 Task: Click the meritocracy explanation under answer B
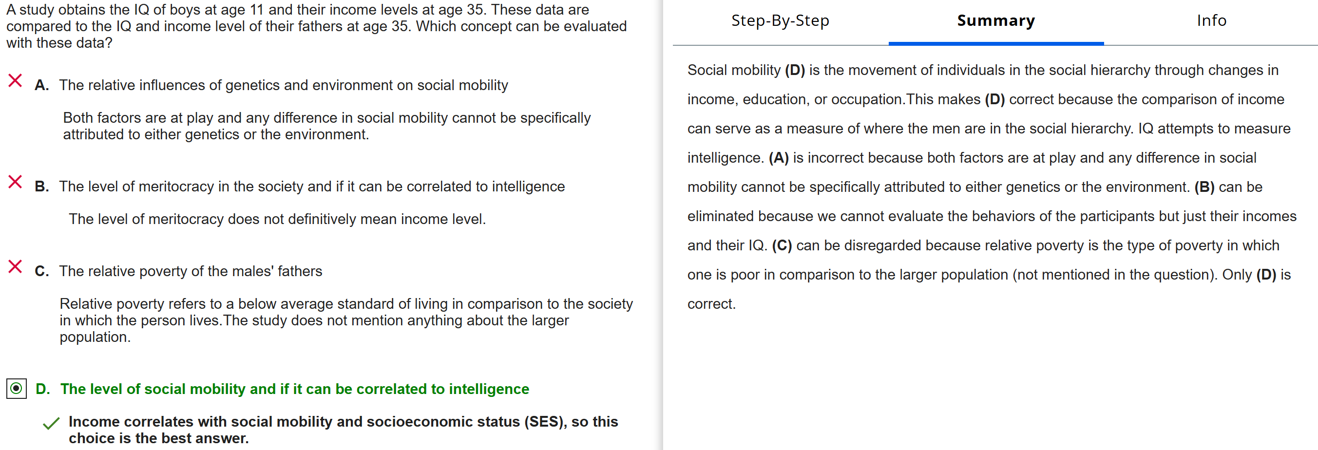[x=277, y=219]
